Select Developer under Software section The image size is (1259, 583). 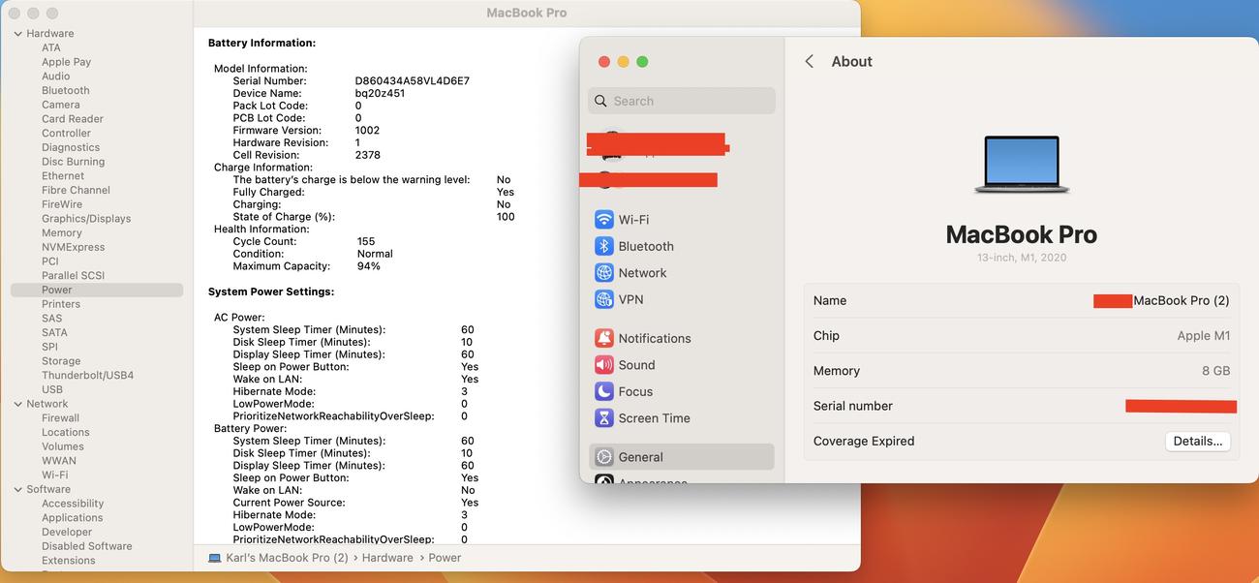pyautogui.click(x=67, y=532)
